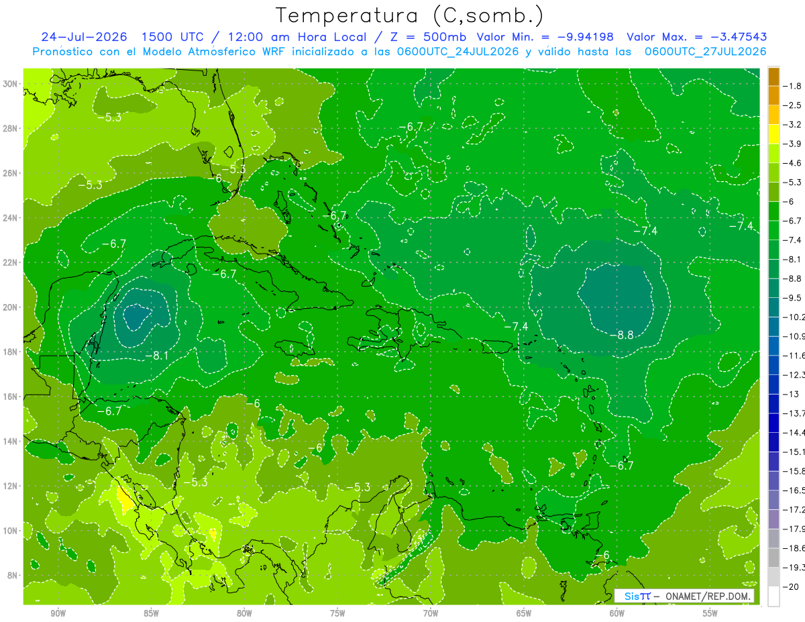Click the 'SisTT - ONAMET/REP.DOM.' credit box

click(x=684, y=597)
